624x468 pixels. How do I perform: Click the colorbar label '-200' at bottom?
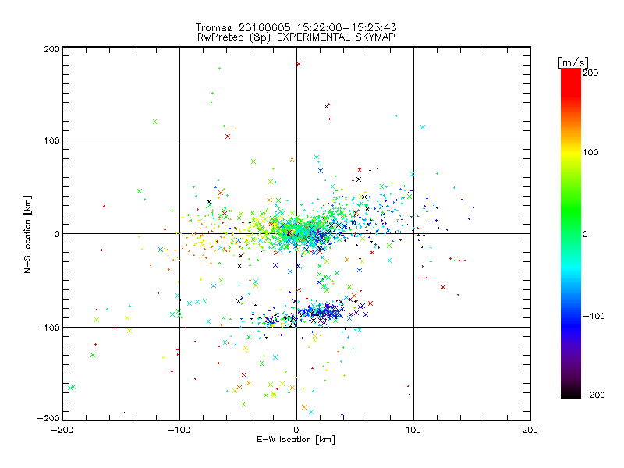coord(594,395)
